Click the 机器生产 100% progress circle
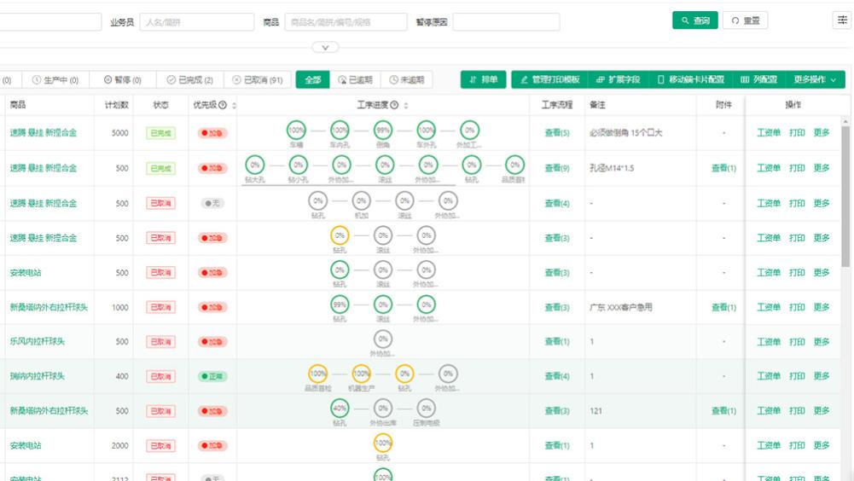854x481 pixels. coord(361,374)
